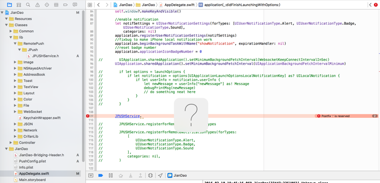Expand the Common folder
Image resolution: width=380 pixels, height=183 pixels.
[x=10, y=31]
